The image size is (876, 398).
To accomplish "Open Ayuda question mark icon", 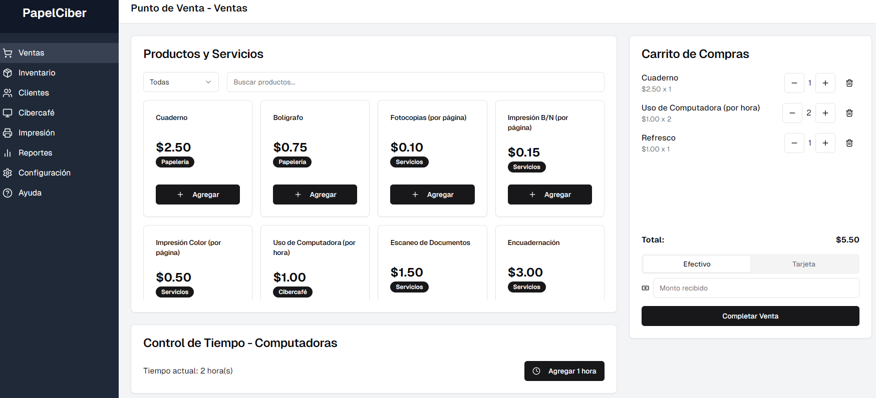I will pyautogui.click(x=8, y=193).
